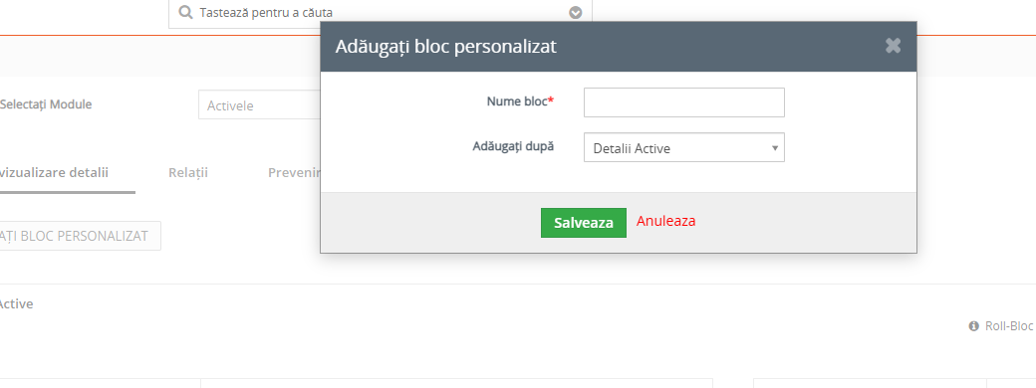This screenshot has height=388, width=1036.
Task: Click in Tastează pentru a căuta field
Action: tap(380, 13)
